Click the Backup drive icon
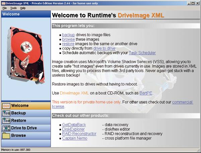This screenshot has width=201, height=153. (x=6, y=113)
